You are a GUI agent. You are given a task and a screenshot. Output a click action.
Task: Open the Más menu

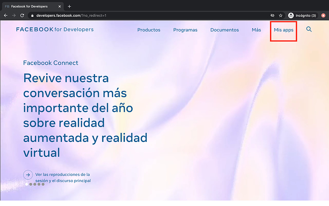(x=257, y=30)
